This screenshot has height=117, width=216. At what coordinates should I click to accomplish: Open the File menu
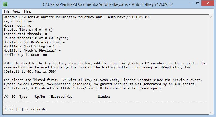[7, 11]
